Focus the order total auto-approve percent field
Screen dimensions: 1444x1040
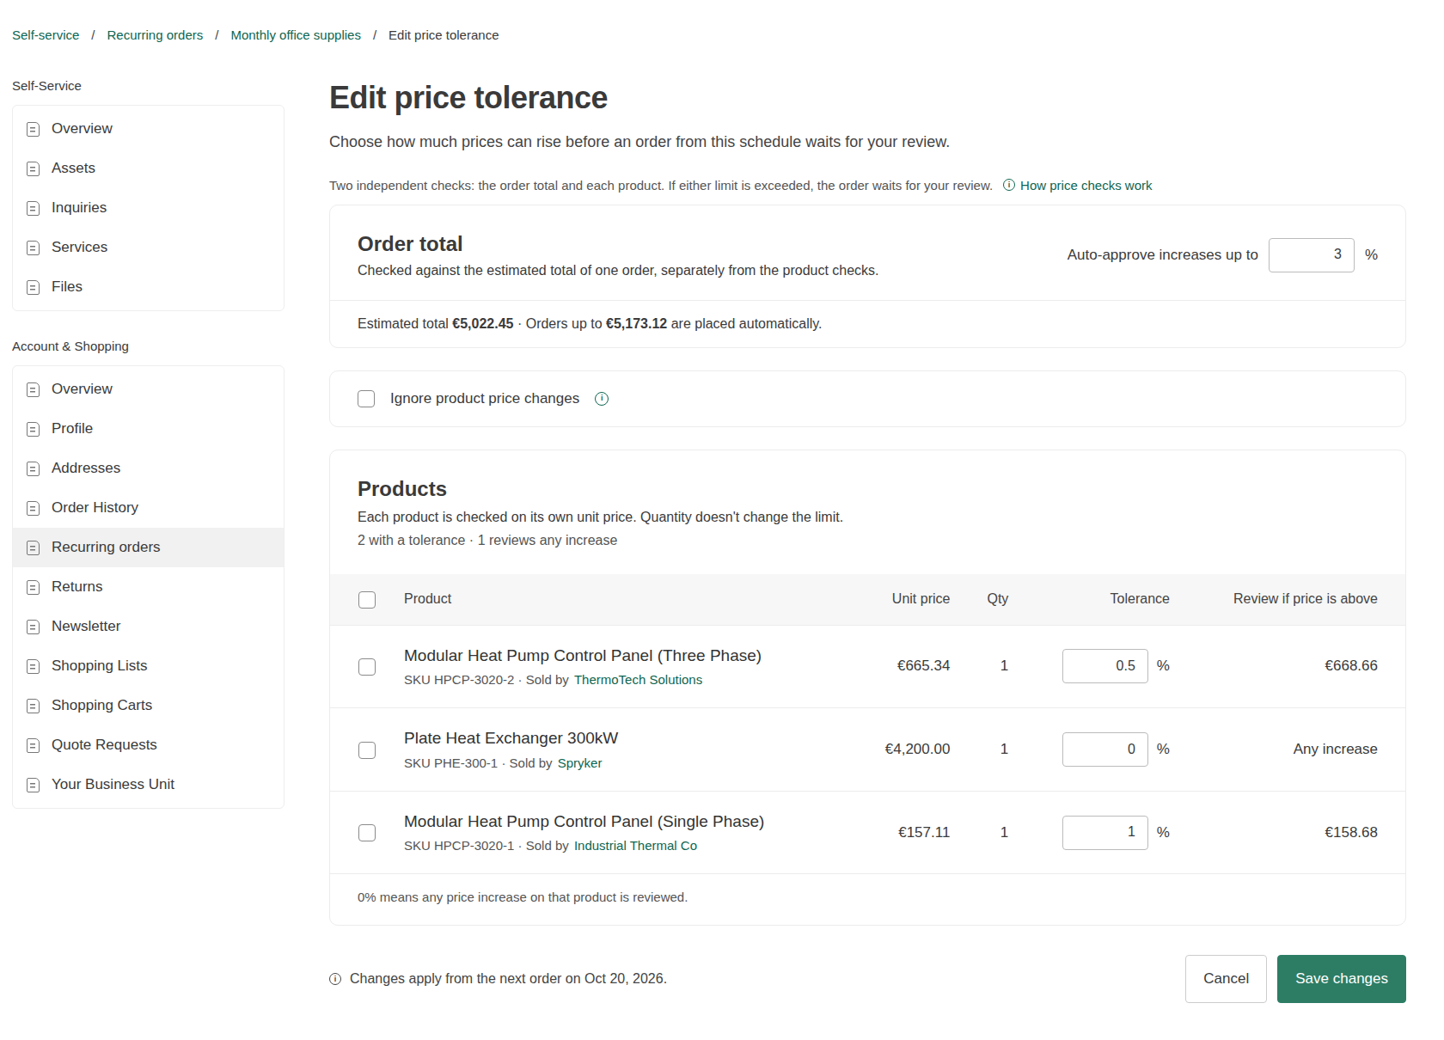pyautogui.click(x=1312, y=255)
